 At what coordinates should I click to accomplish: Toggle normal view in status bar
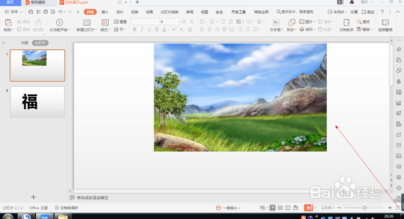273,208
